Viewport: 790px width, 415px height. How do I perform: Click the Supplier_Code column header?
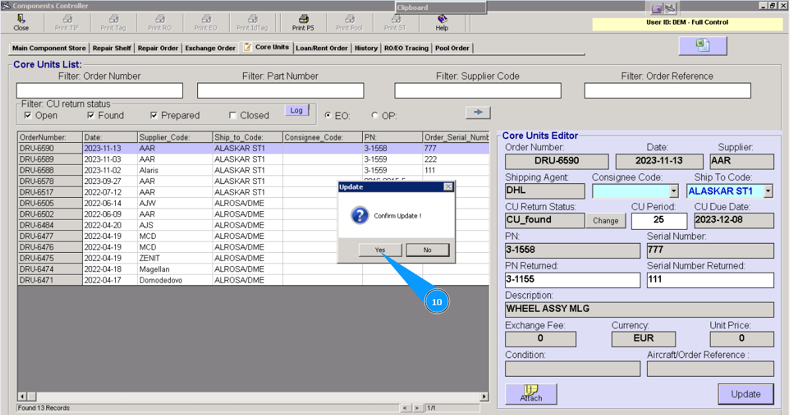click(x=175, y=138)
